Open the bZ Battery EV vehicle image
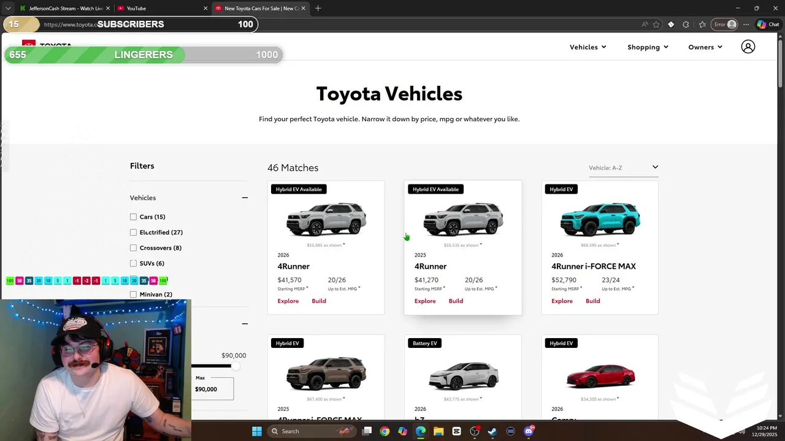Screen dimensions: 785x441 (463, 375)
